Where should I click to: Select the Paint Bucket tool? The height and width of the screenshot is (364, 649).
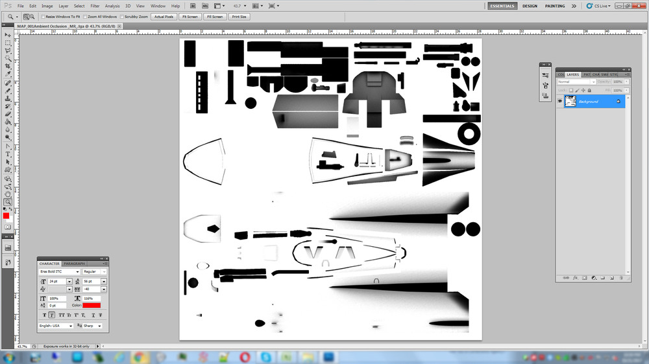(7, 122)
